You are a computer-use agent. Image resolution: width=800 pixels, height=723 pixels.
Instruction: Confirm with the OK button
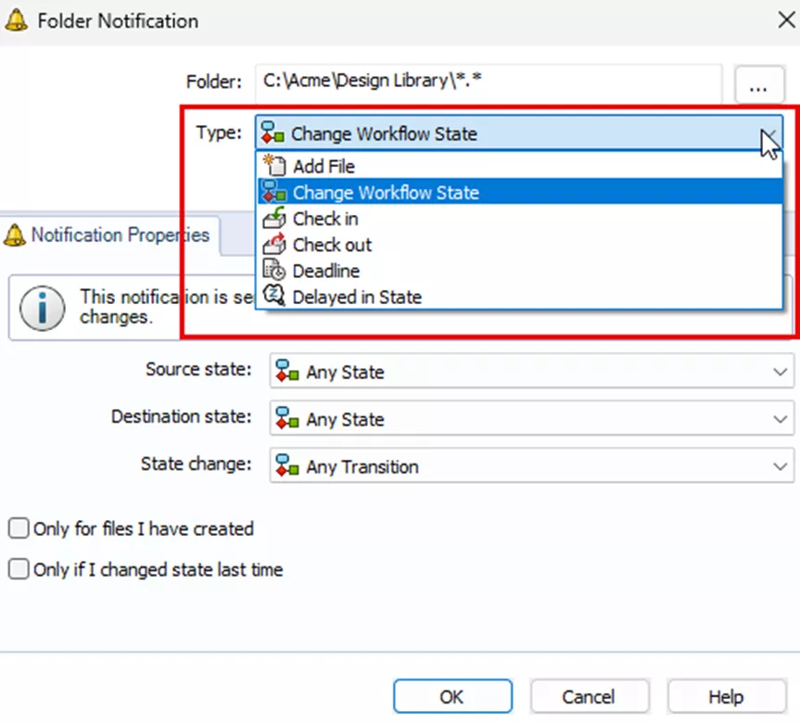[x=452, y=696]
